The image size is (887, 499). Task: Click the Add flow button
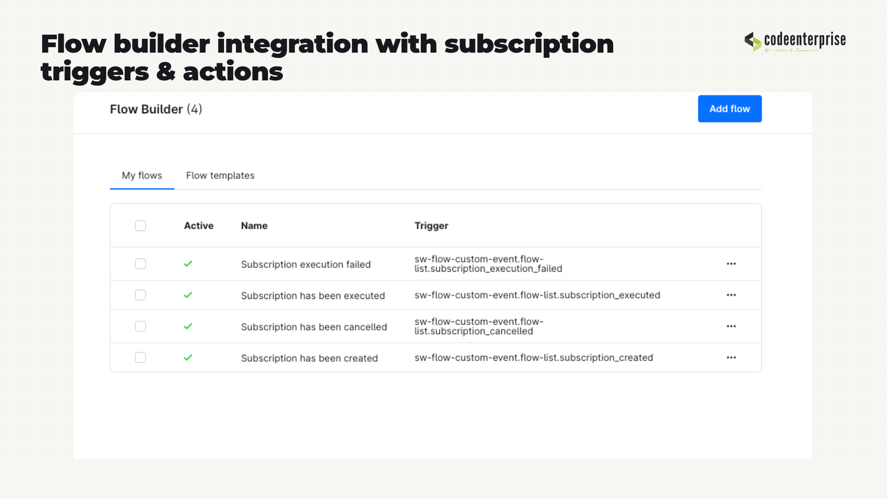[x=729, y=109]
